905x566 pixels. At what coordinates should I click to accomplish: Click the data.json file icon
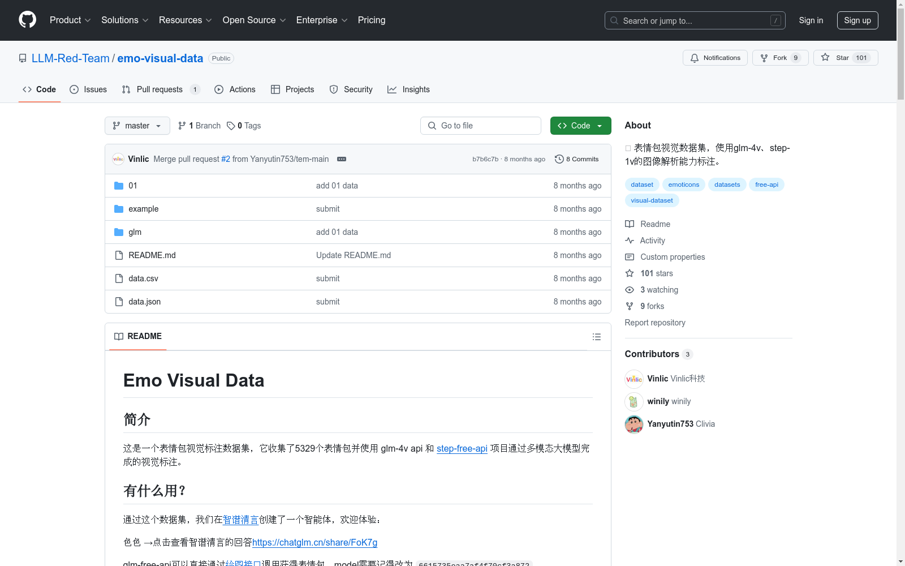pyautogui.click(x=119, y=302)
